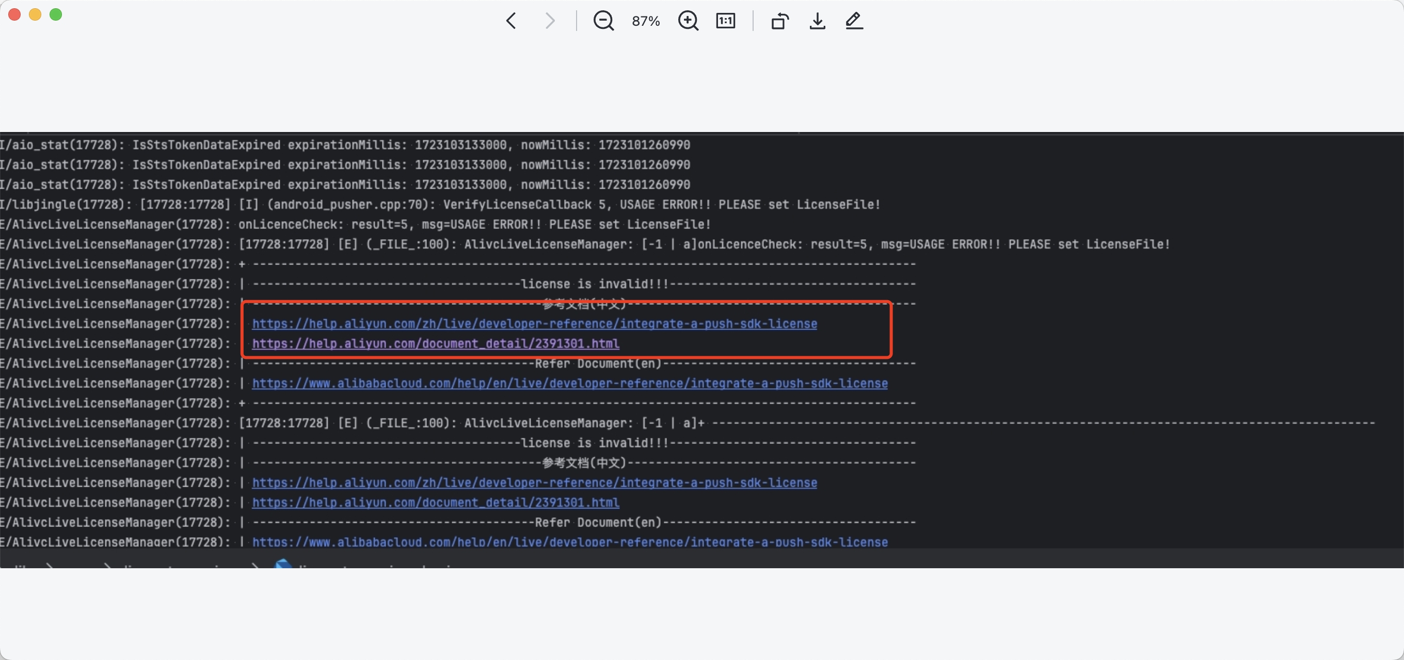The height and width of the screenshot is (660, 1404).
Task: Zoom out of the image
Action: click(x=603, y=21)
